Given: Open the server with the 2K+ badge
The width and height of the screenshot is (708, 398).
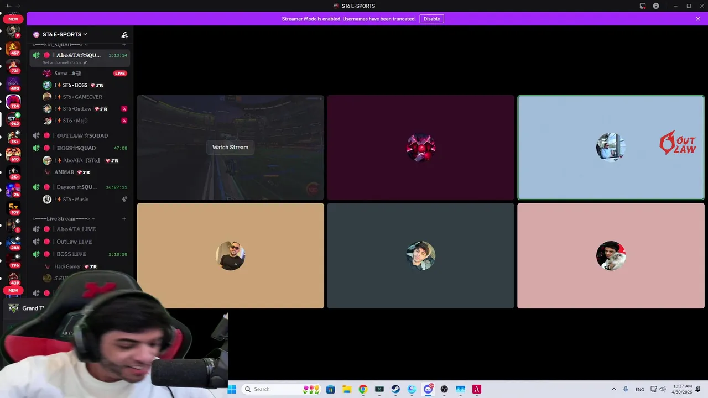Looking at the screenshot, I should pos(13,172).
